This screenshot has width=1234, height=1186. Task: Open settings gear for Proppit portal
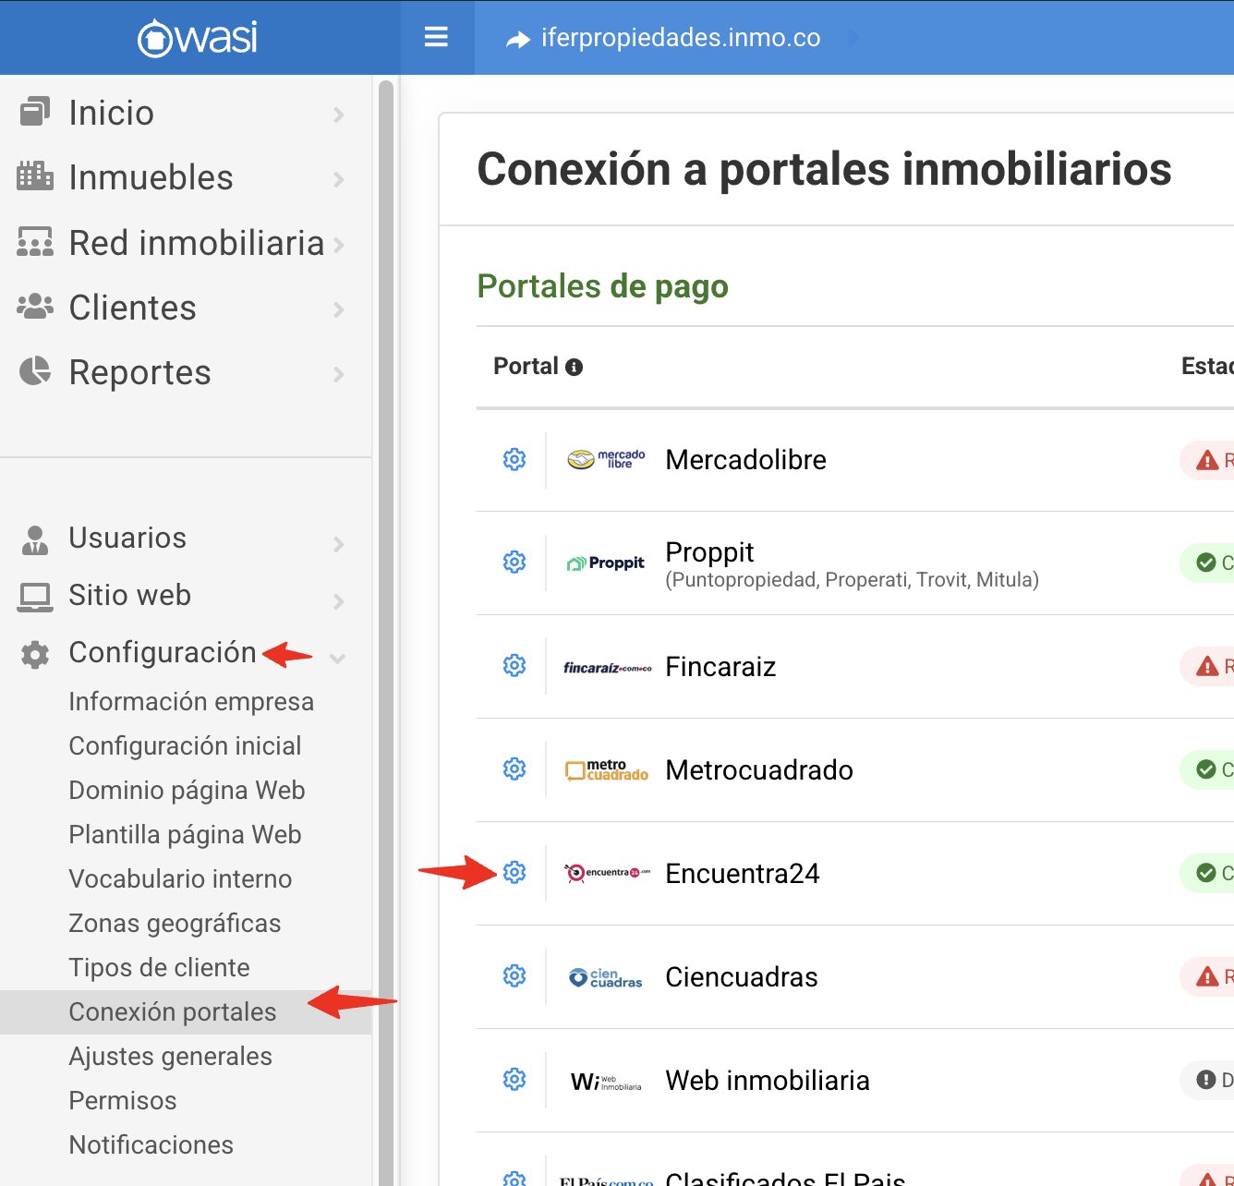[514, 562]
